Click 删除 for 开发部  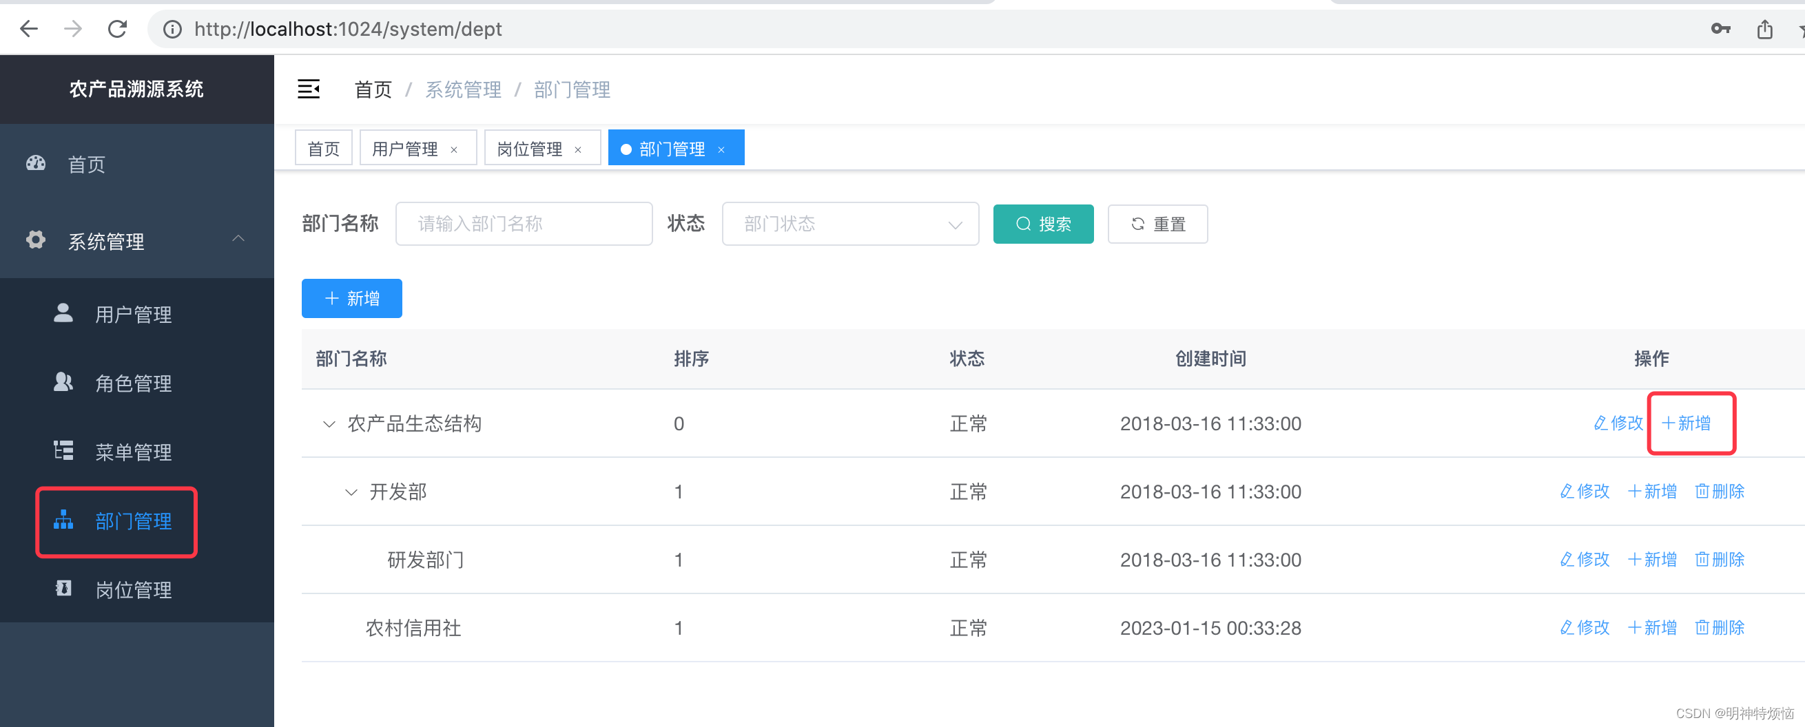click(x=1720, y=491)
